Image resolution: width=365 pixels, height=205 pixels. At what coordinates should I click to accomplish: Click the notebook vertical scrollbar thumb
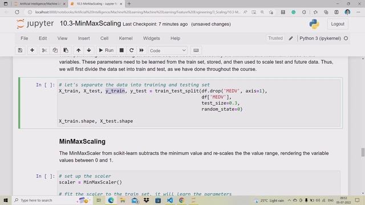coord(363,152)
